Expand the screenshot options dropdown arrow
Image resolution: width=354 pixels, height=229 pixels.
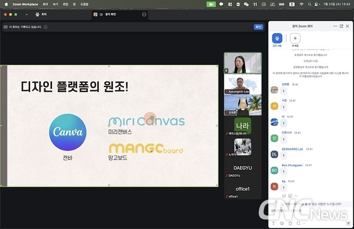(x=304, y=223)
